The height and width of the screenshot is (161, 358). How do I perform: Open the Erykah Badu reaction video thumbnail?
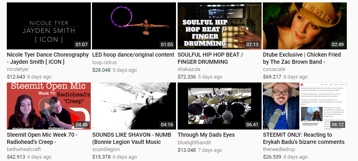[x=305, y=106]
